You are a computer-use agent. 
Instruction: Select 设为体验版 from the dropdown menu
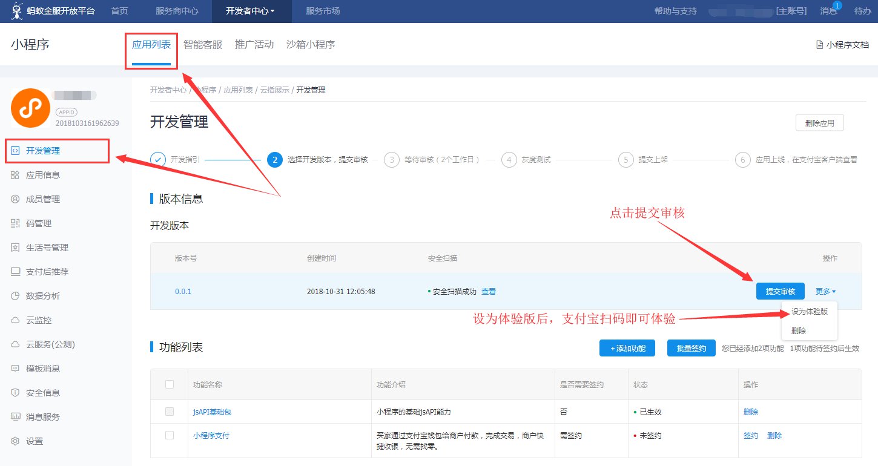pos(810,312)
